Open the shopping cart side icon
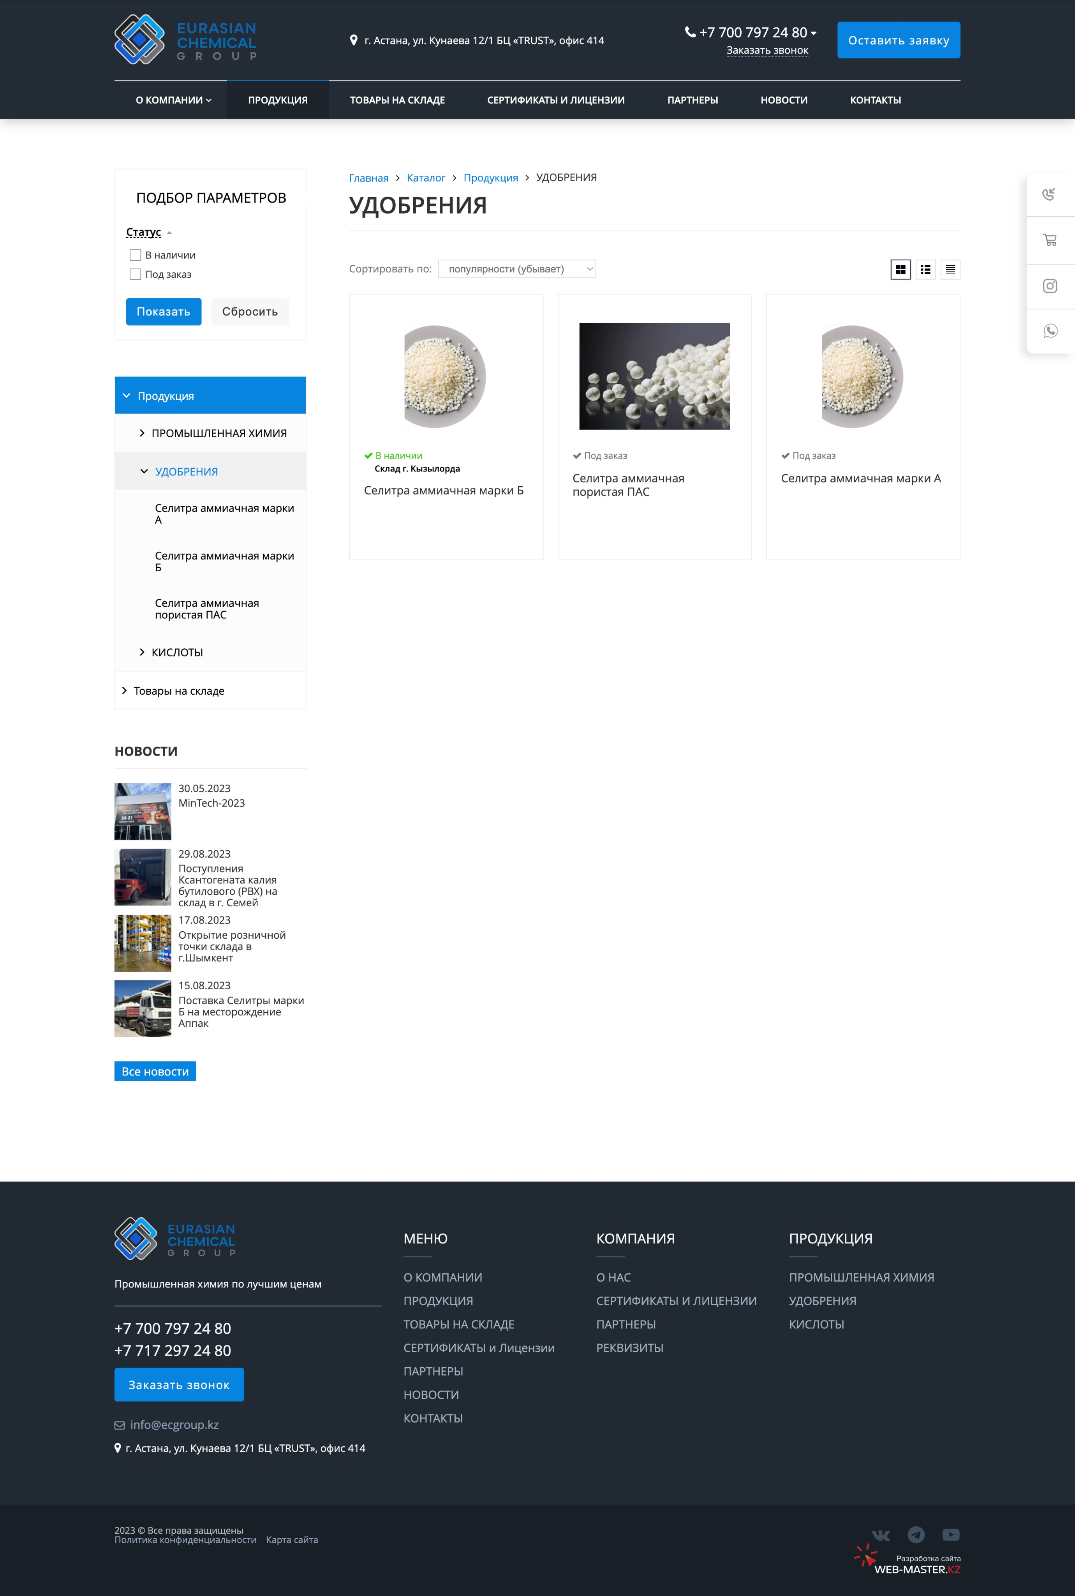This screenshot has width=1075, height=1596. (1049, 240)
